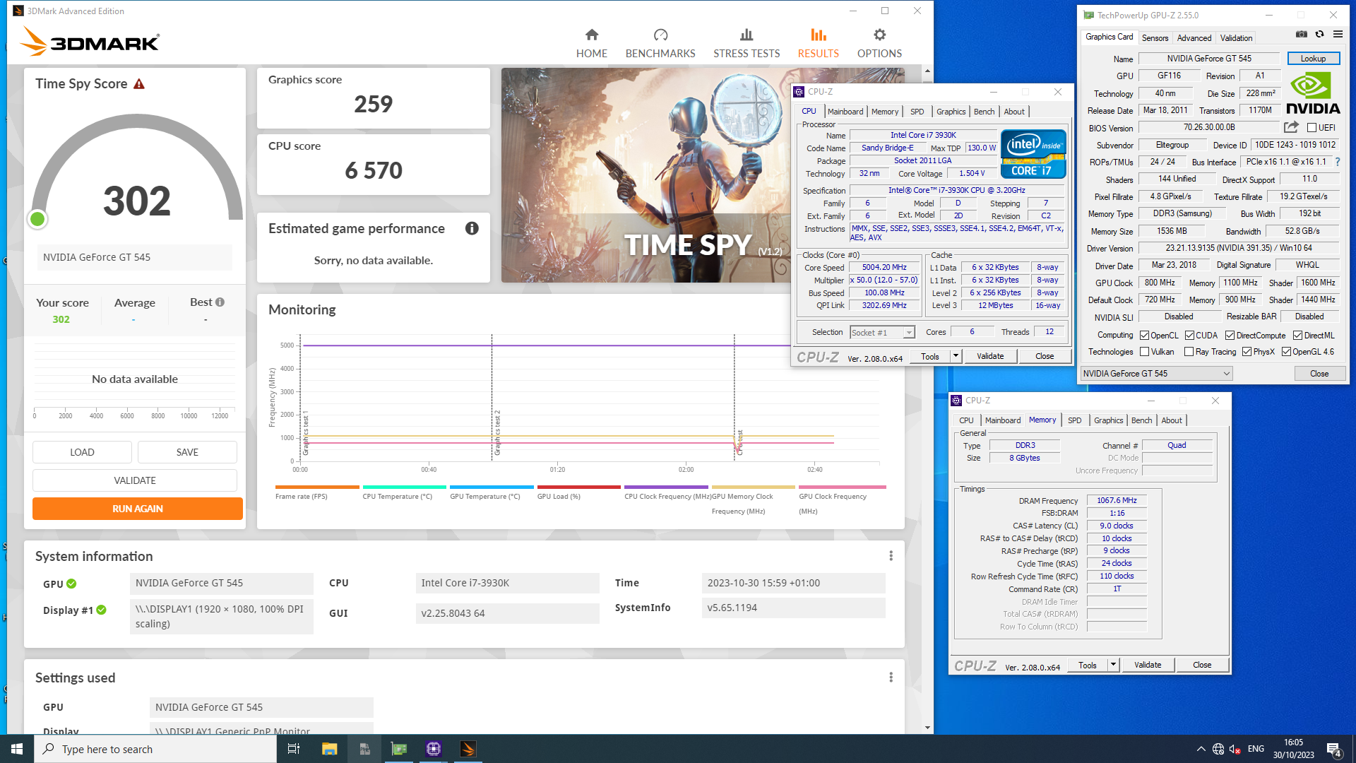
Task: Toggle the Vulkan checkbox in GPU-Z
Action: point(1145,352)
